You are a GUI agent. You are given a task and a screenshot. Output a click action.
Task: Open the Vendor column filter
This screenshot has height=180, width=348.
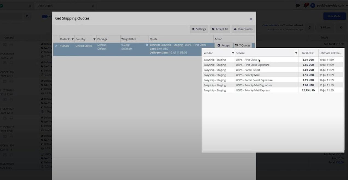tap(233, 53)
